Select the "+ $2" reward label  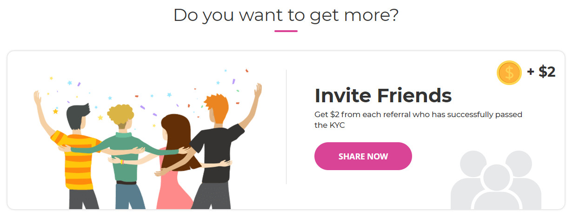pyautogui.click(x=541, y=72)
